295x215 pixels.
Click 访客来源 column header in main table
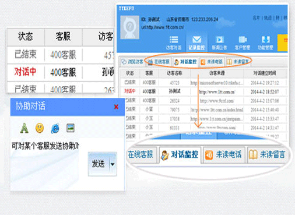click(x=217, y=73)
